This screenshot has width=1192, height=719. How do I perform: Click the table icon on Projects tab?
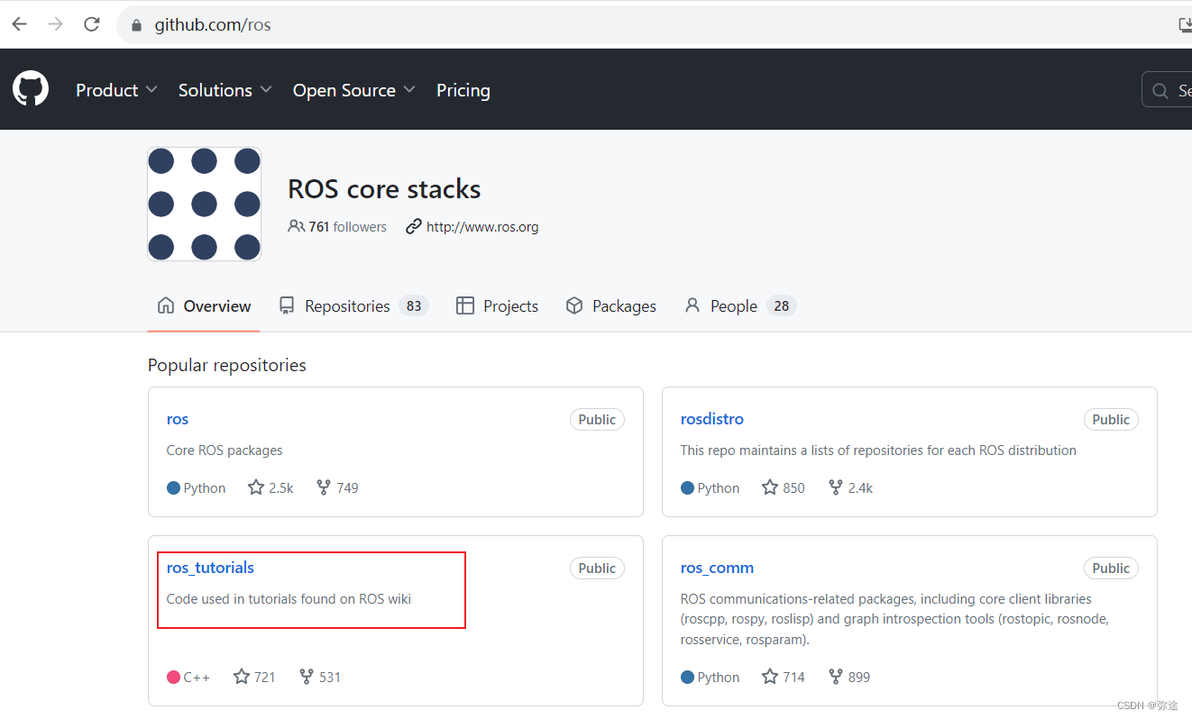(465, 305)
